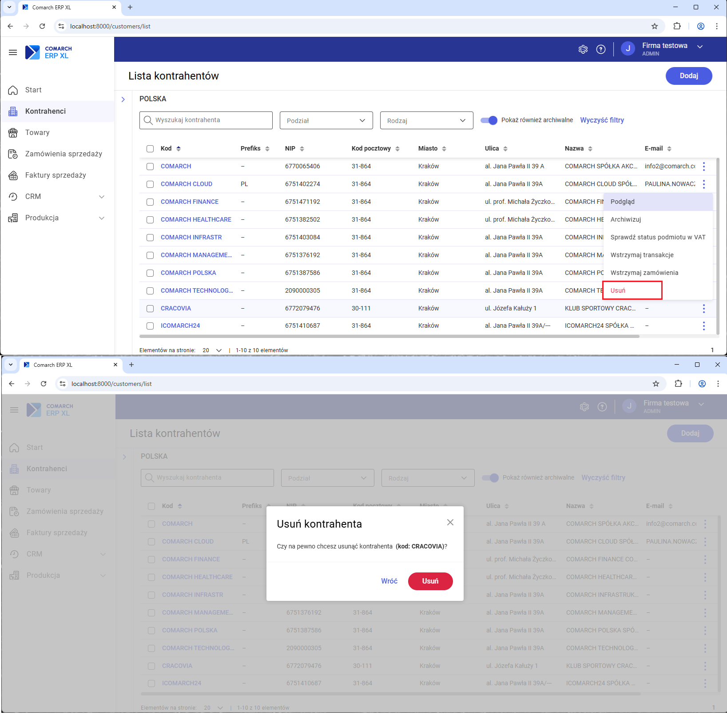The image size is (727, 715).
Task: Click the Wróć link in the dialog
Action: 389,581
